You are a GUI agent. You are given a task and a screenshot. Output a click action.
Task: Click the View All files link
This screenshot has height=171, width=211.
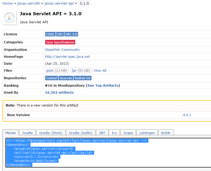(100, 71)
